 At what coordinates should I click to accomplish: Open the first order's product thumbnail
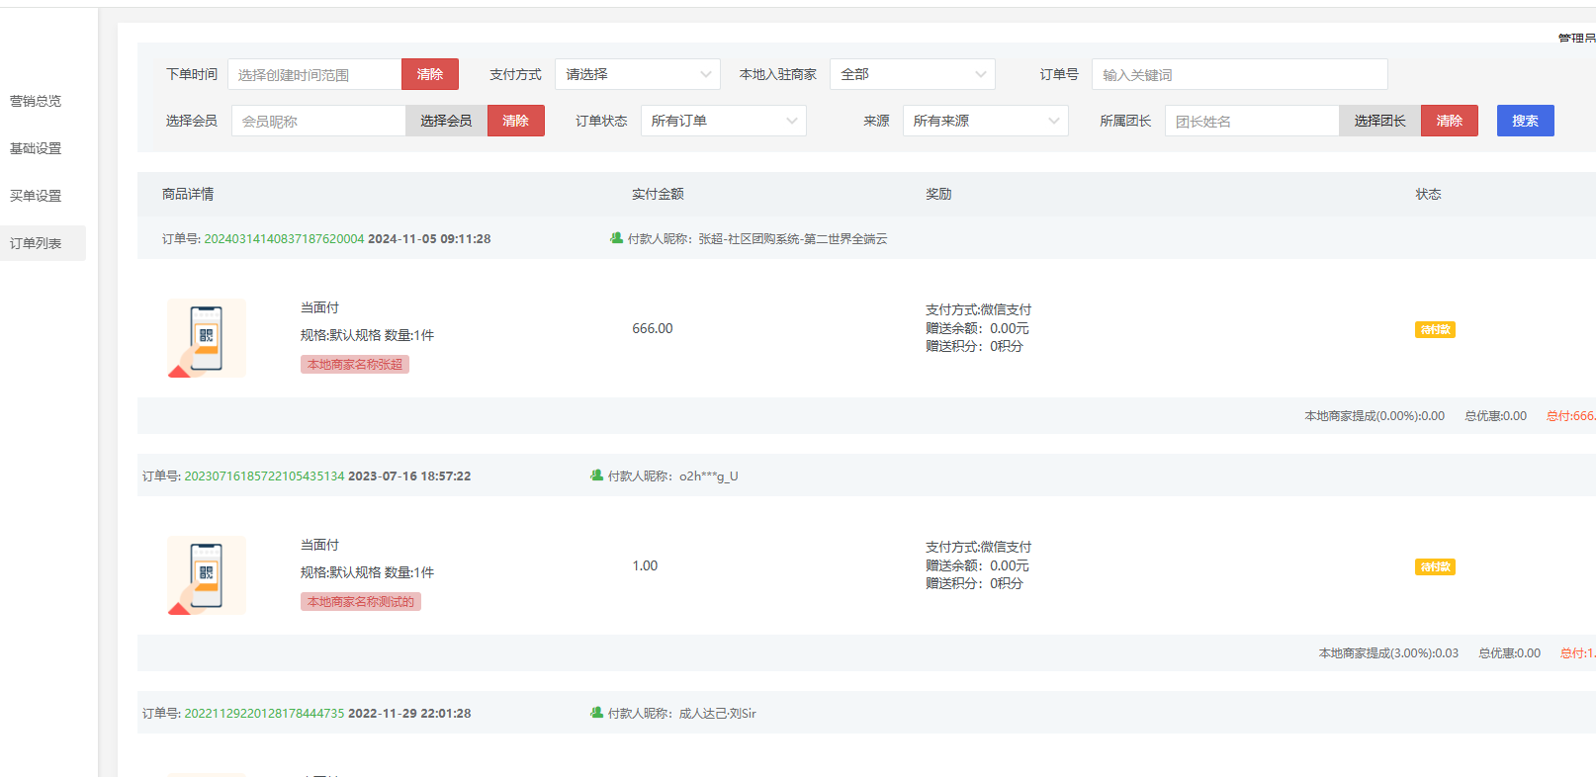[x=207, y=338]
